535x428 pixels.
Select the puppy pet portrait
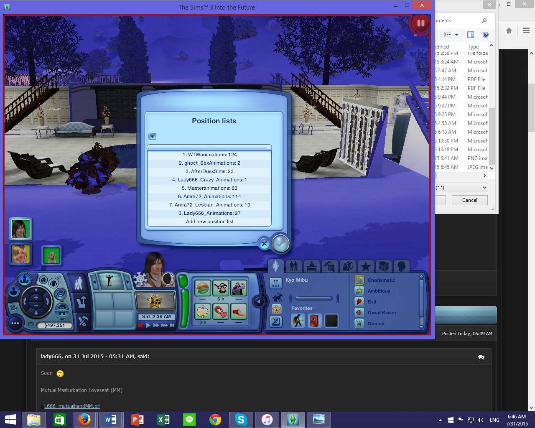(51, 255)
